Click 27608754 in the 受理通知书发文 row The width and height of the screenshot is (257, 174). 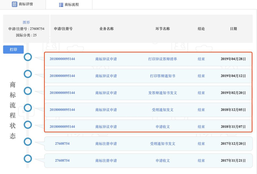[x=62, y=144]
